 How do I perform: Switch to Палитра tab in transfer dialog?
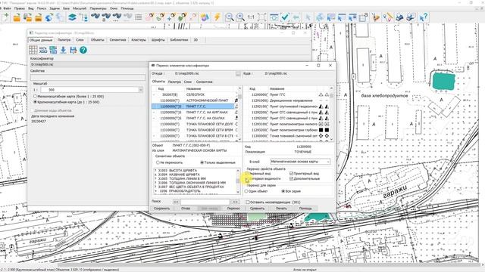pos(174,82)
